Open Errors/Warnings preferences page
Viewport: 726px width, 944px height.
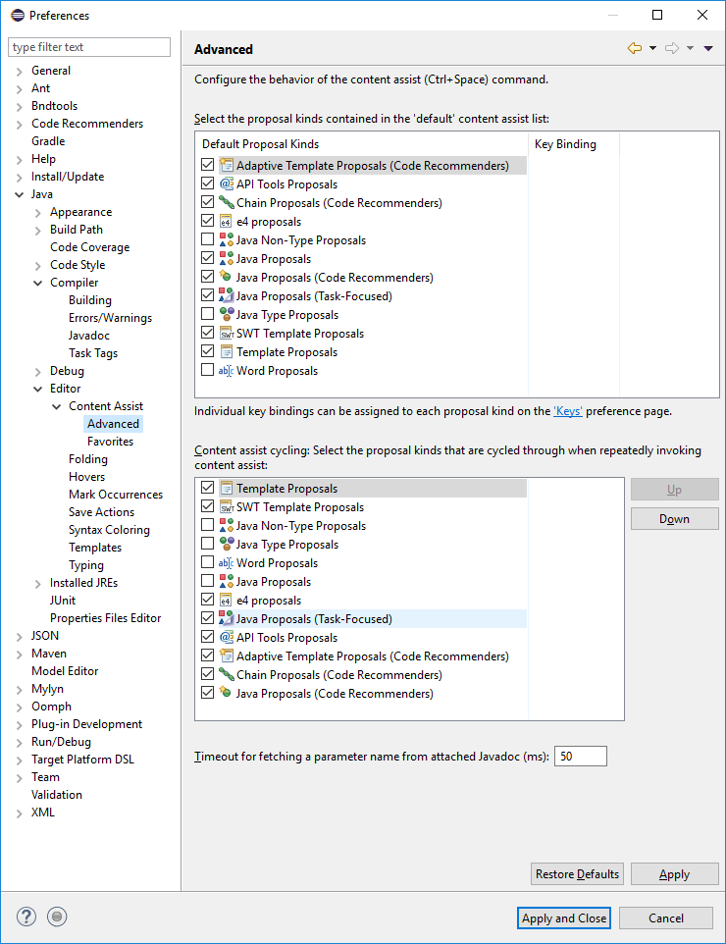[110, 318]
